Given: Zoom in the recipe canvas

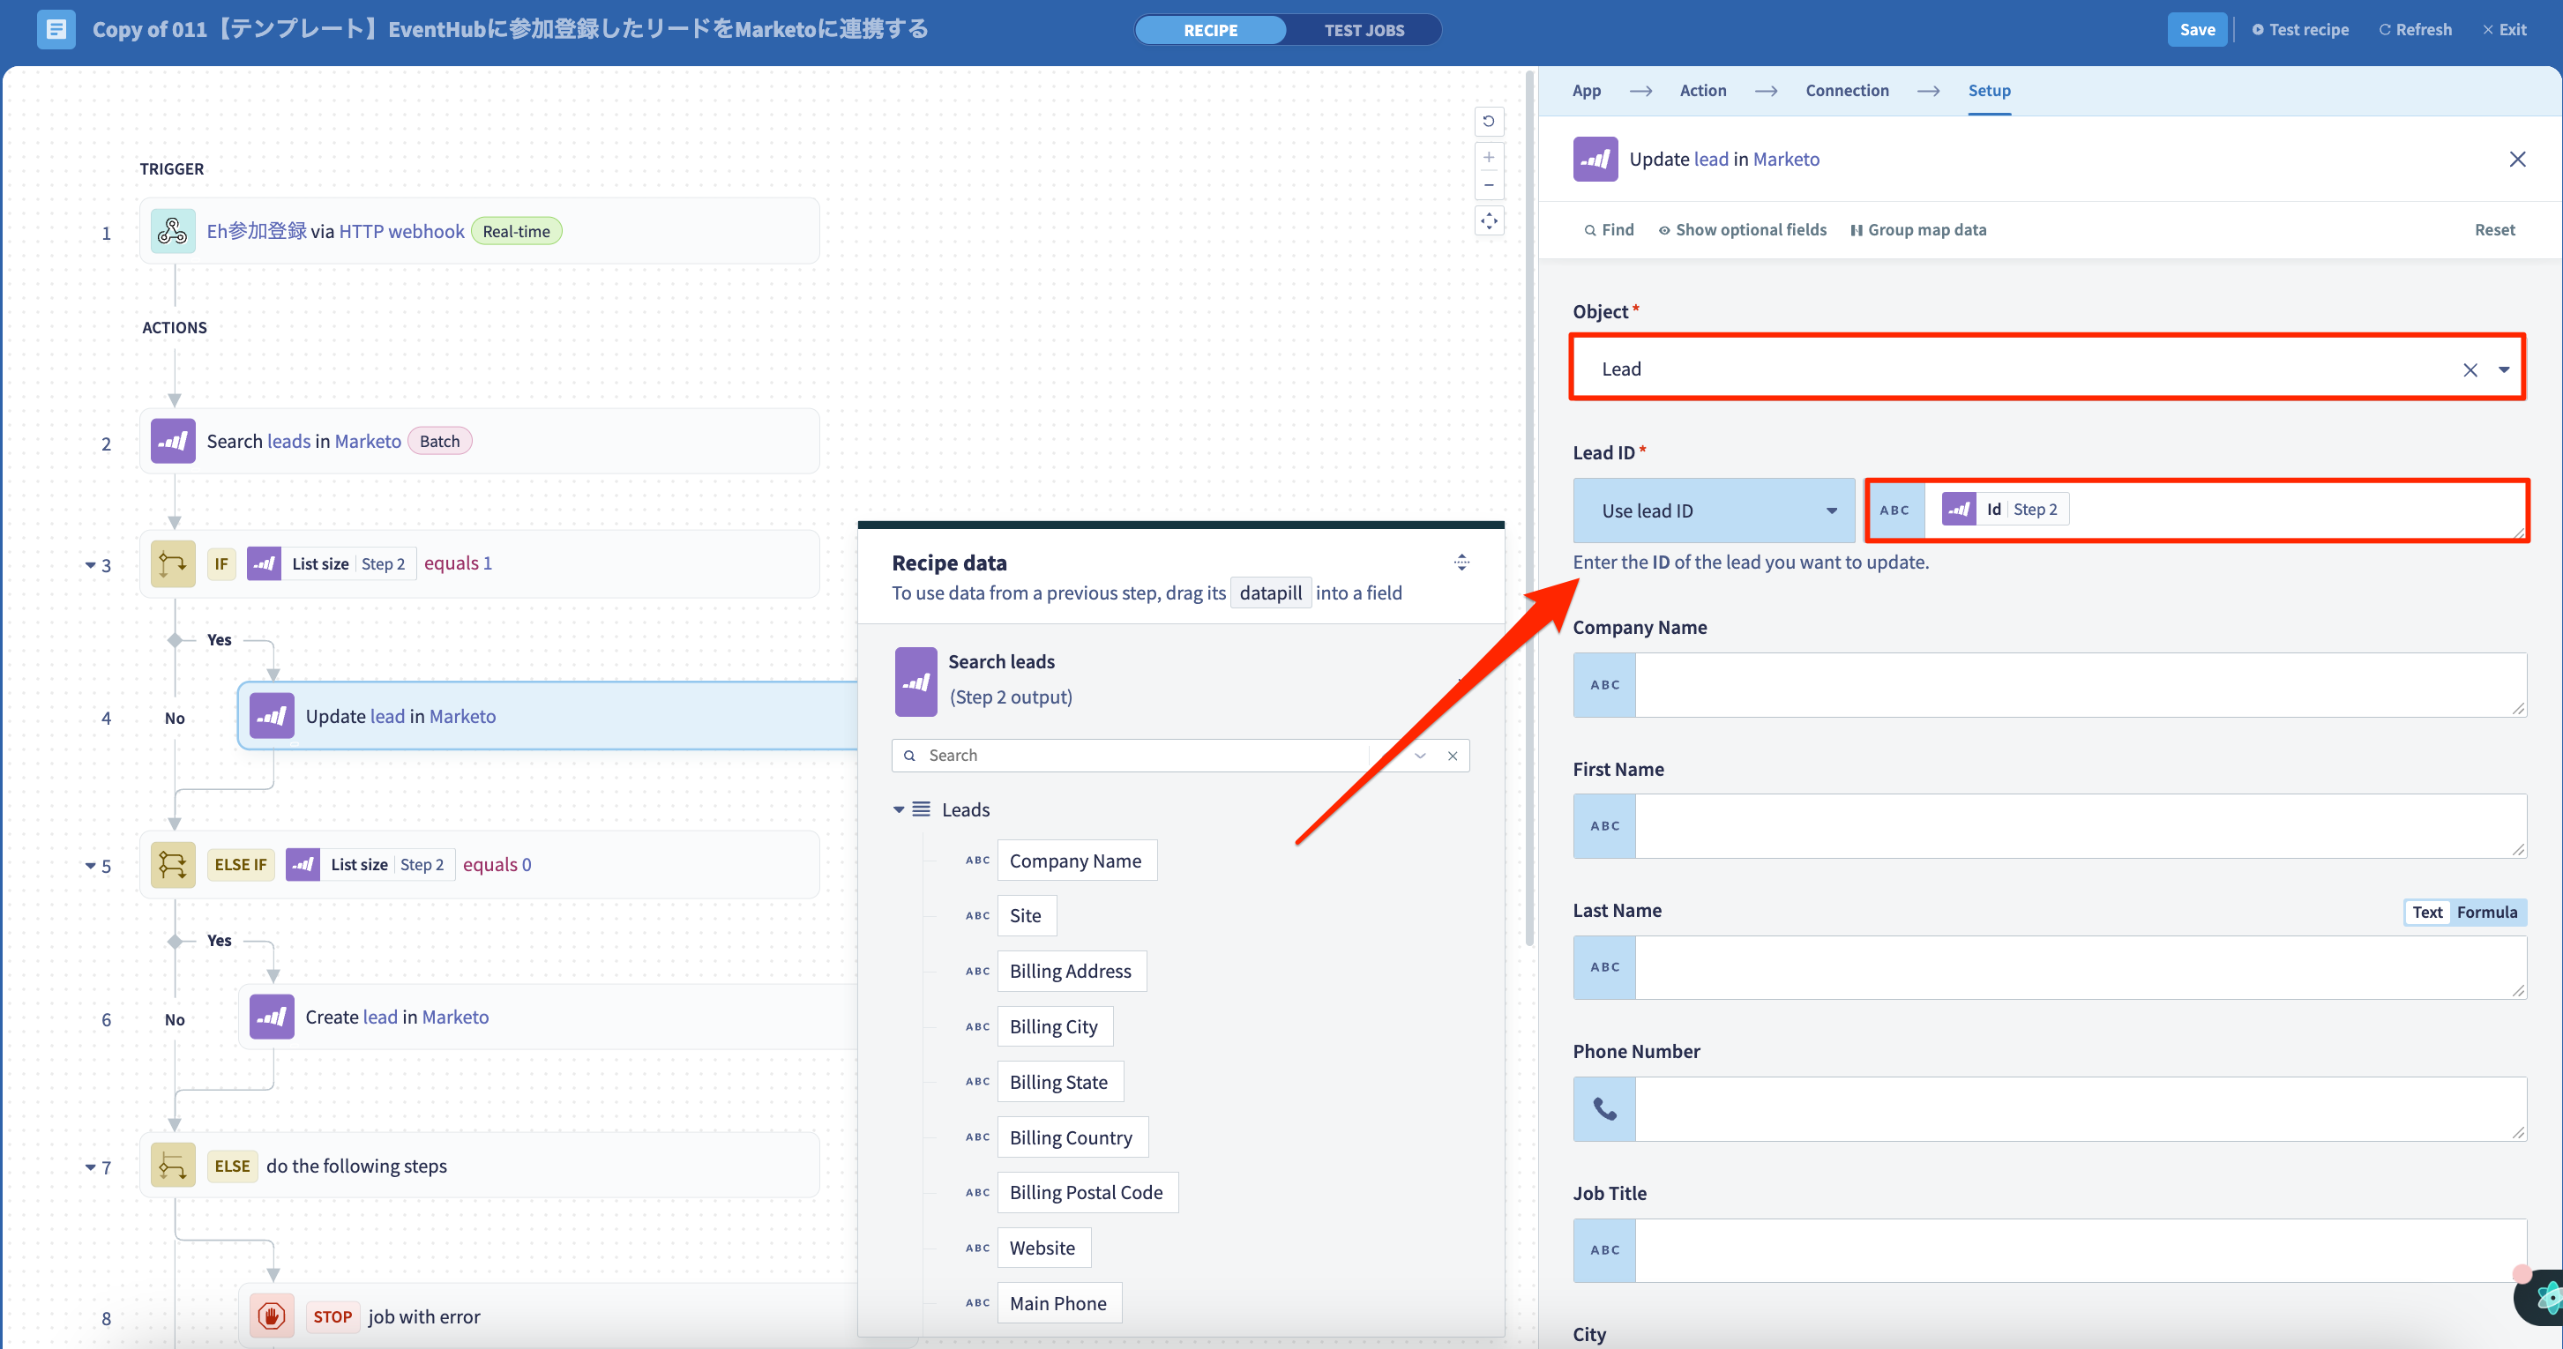Looking at the screenshot, I should [1489, 157].
